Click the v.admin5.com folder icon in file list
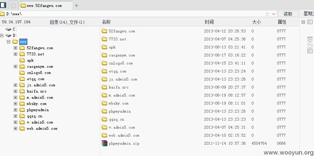 104,127
